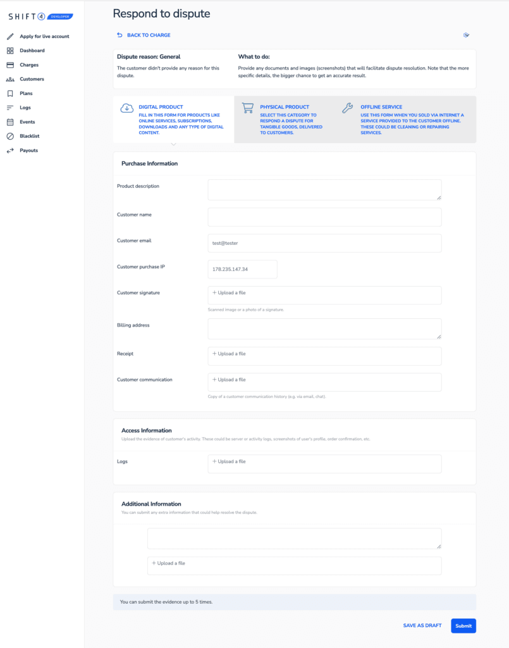Upload a file under Additional Information
Image resolution: width=509 pixels, height=648 pixels.
pyautogui.click(x=295, y=566)
